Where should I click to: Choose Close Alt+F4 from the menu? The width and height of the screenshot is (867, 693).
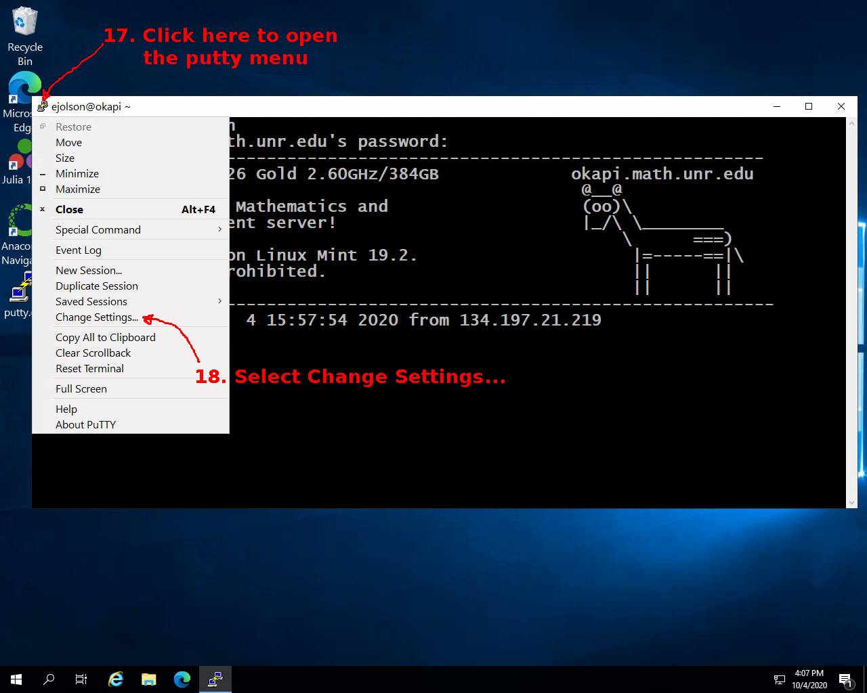[131, 210]
